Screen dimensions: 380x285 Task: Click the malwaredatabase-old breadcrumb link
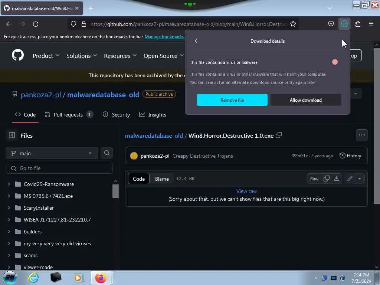[x=154, y=135]
